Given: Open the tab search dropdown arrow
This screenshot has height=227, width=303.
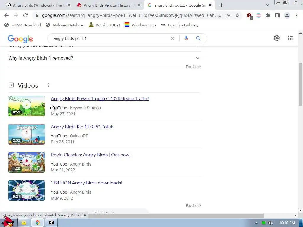Looking at the screenshot, I should [x=267, y=5].
